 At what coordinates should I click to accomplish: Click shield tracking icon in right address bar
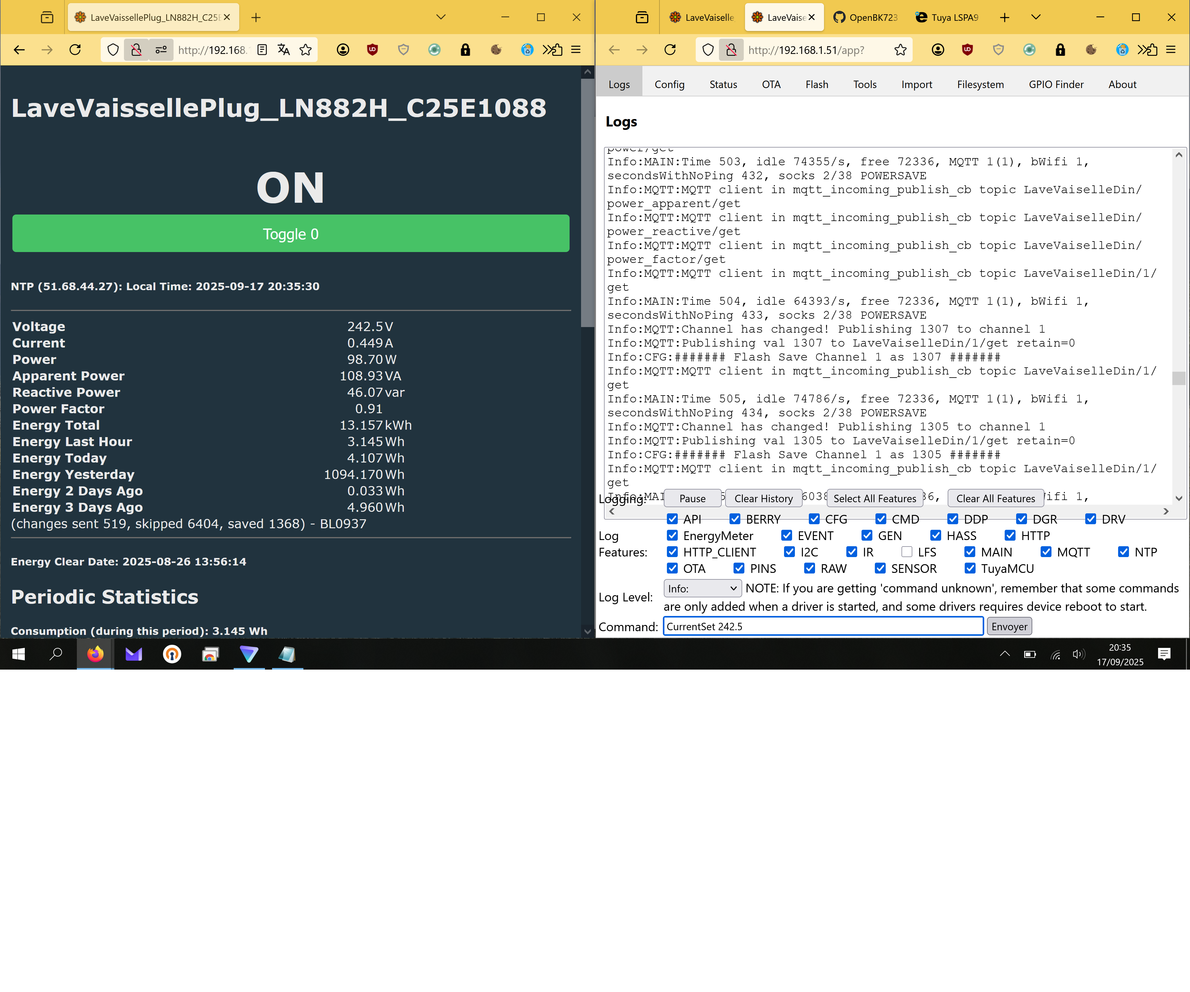click(x=708, y=50)
